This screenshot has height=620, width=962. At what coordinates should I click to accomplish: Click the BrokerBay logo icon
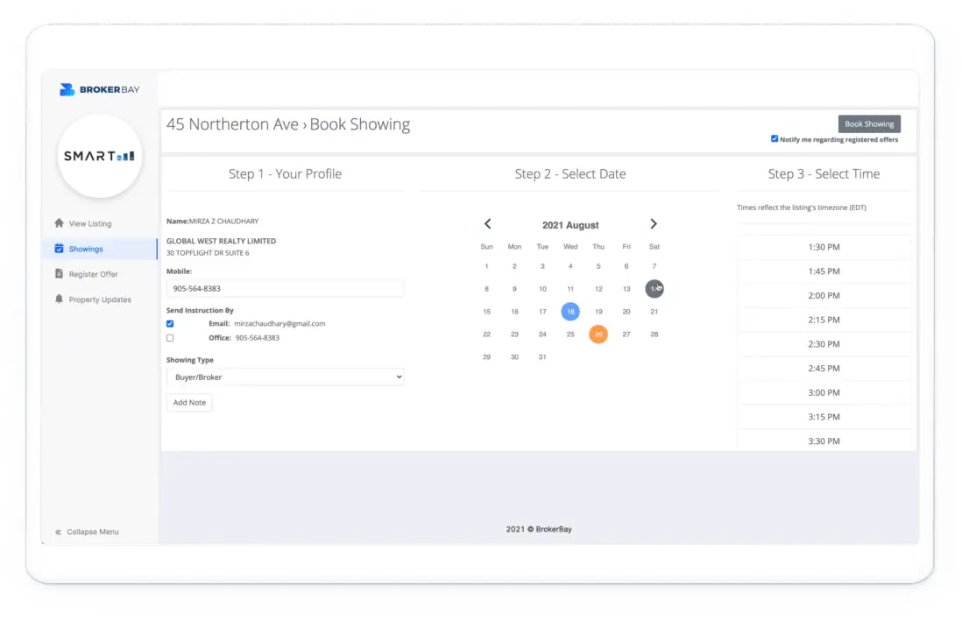click(x=67, y=89)
